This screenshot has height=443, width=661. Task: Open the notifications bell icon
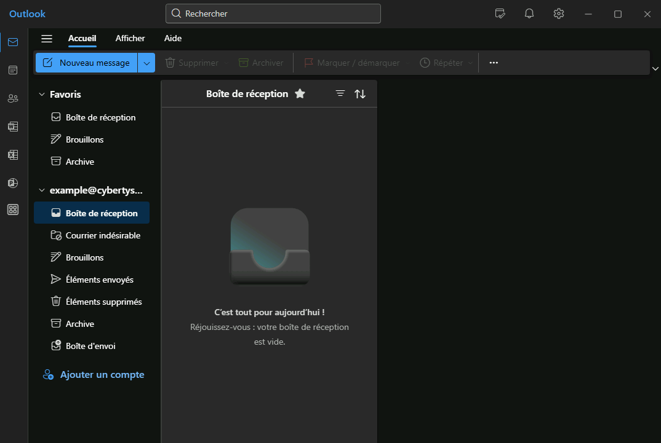tap(529, 14)
